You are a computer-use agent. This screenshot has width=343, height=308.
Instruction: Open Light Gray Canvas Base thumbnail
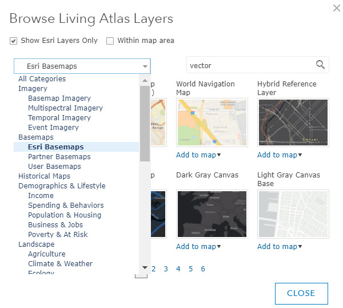[293, 214]
